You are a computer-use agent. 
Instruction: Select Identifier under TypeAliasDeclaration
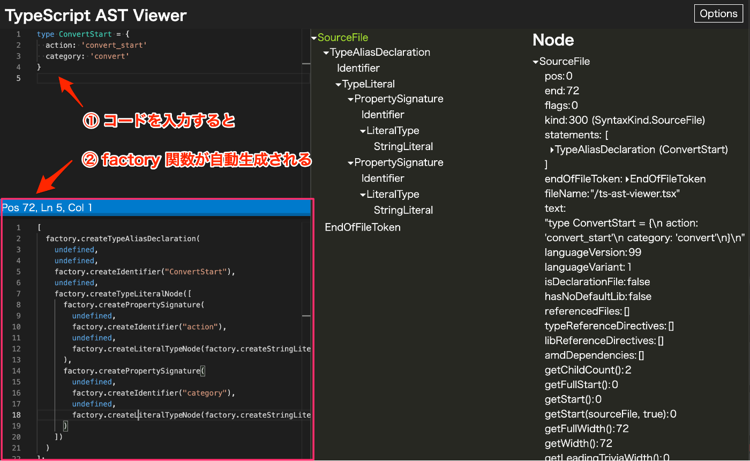coord(358,68)
